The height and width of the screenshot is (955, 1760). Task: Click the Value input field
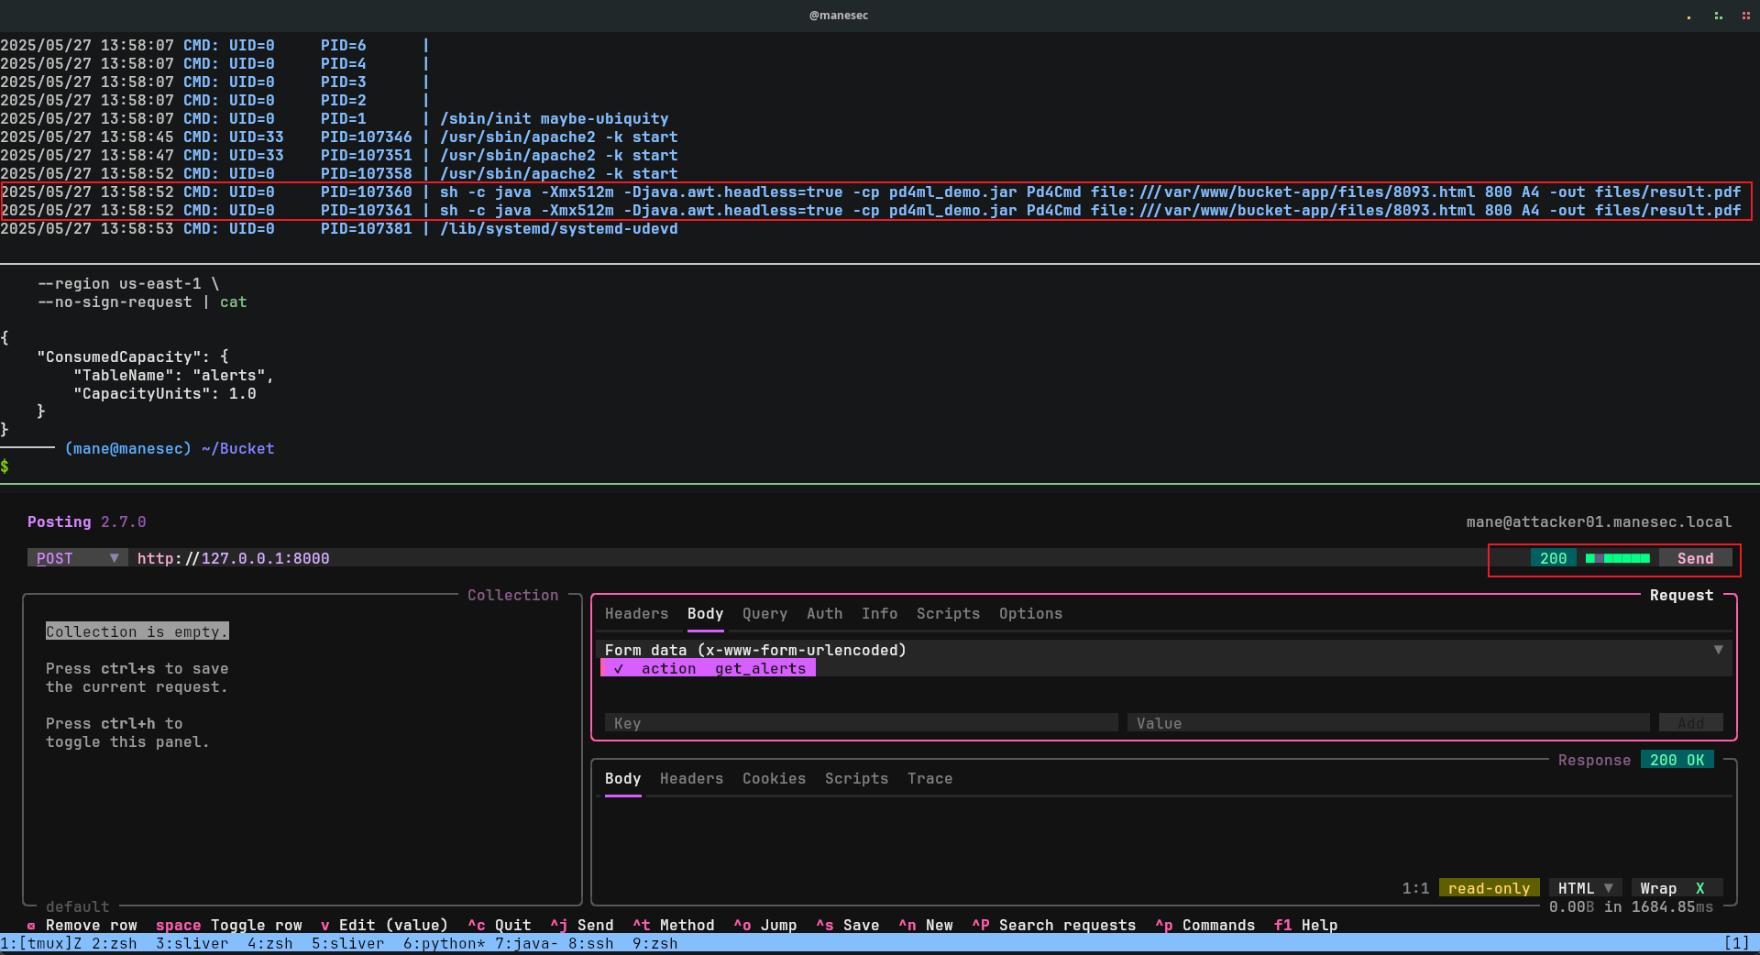click(x=1389, y=723)
